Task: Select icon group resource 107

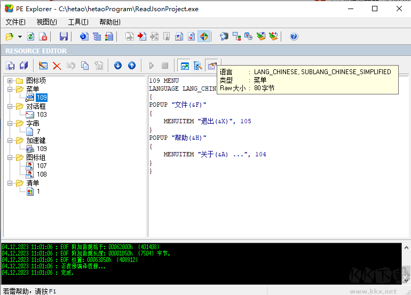Action: [x=41, y=166]
